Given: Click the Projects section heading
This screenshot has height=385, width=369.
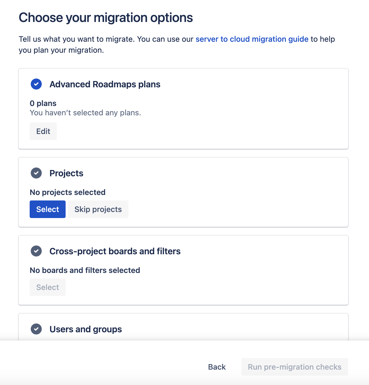Looking at the screenshot, I should 66,173.
